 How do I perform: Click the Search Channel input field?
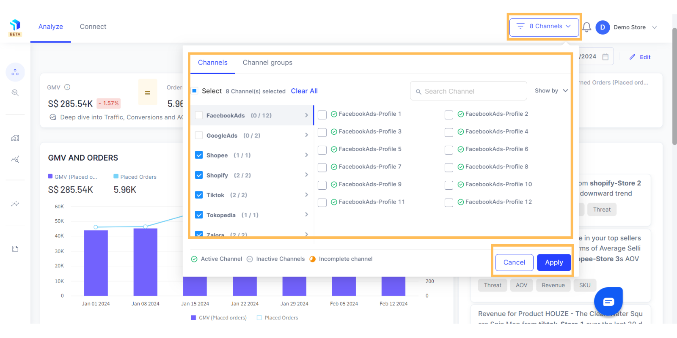[x=468, y=91]
